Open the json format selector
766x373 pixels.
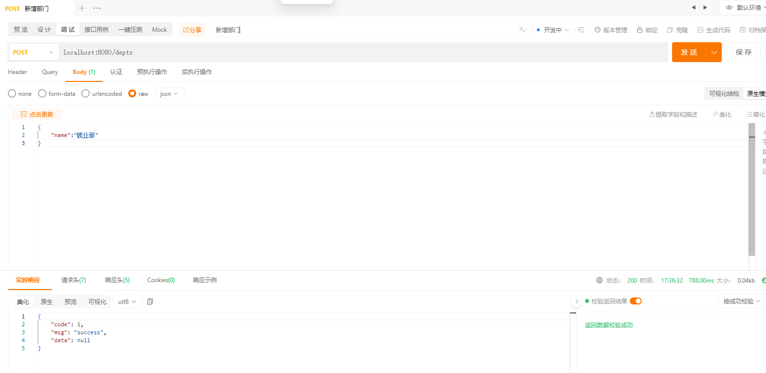pos(169,93)
